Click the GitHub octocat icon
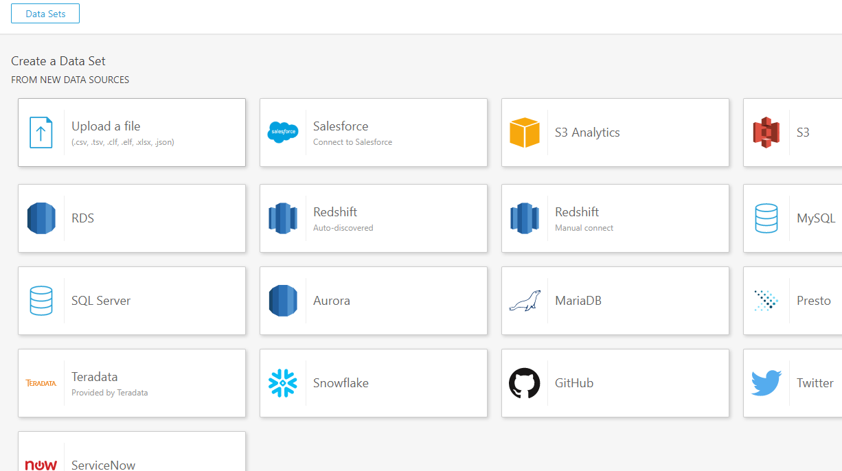 pyautogui.click(x=525, y=383)
